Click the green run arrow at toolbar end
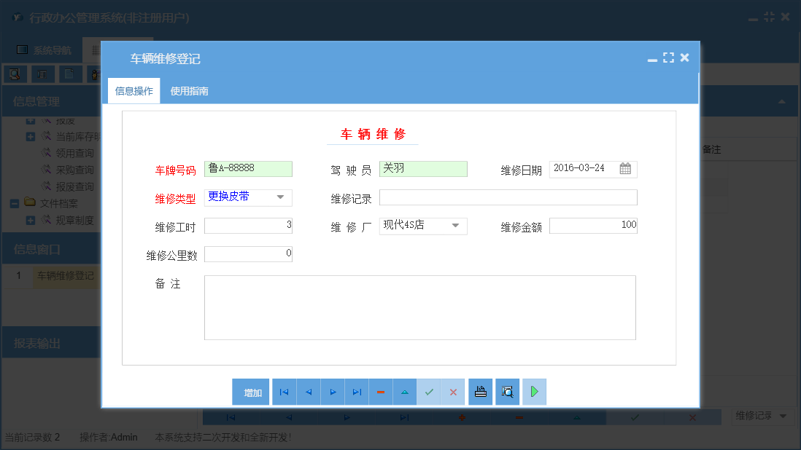The image size is (801, 450). (534, 392)
